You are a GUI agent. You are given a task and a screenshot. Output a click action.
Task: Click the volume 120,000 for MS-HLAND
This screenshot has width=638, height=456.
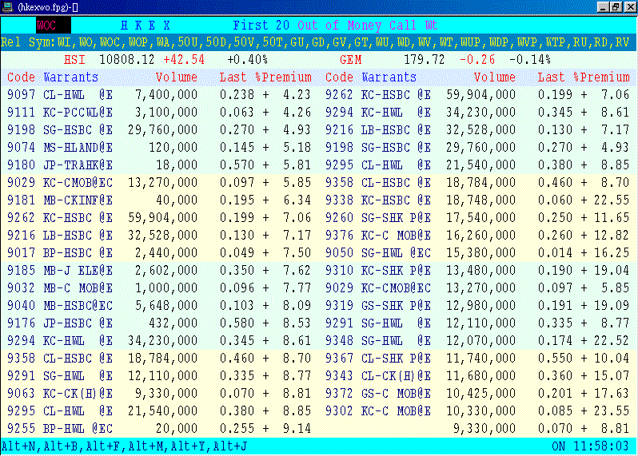point(173,147)
